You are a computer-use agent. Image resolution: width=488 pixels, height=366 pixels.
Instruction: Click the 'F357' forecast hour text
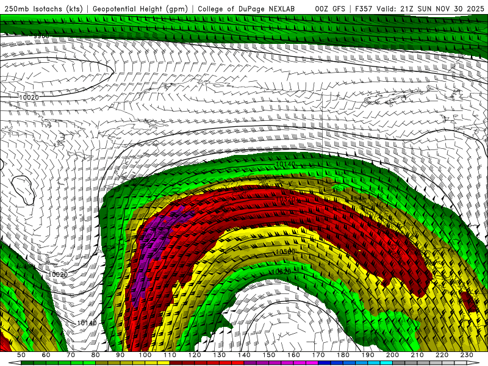pyautogui.click(x=364, y=9)
